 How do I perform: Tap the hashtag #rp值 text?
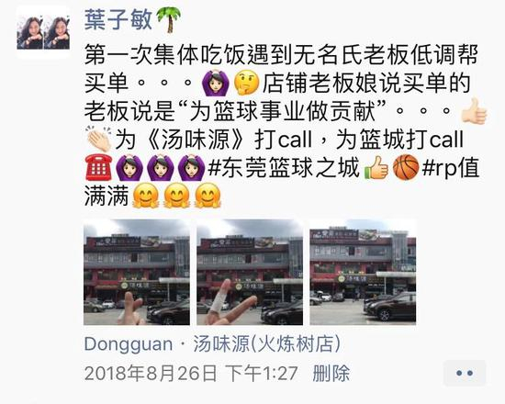(451, 168)
